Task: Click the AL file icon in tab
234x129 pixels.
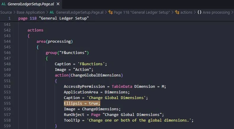Action: [4, 4]
